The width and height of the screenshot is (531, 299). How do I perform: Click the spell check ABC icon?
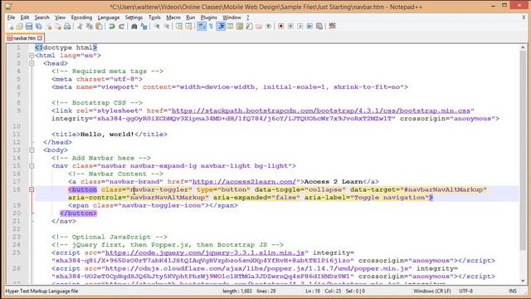pyautogui.click(x=332, y=26)
